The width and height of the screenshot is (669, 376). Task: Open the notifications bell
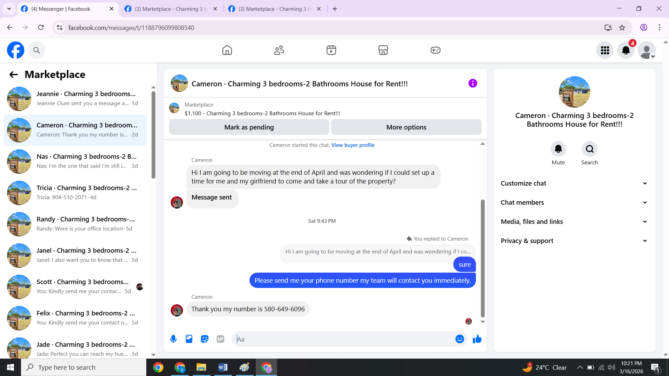pos(626,50)
